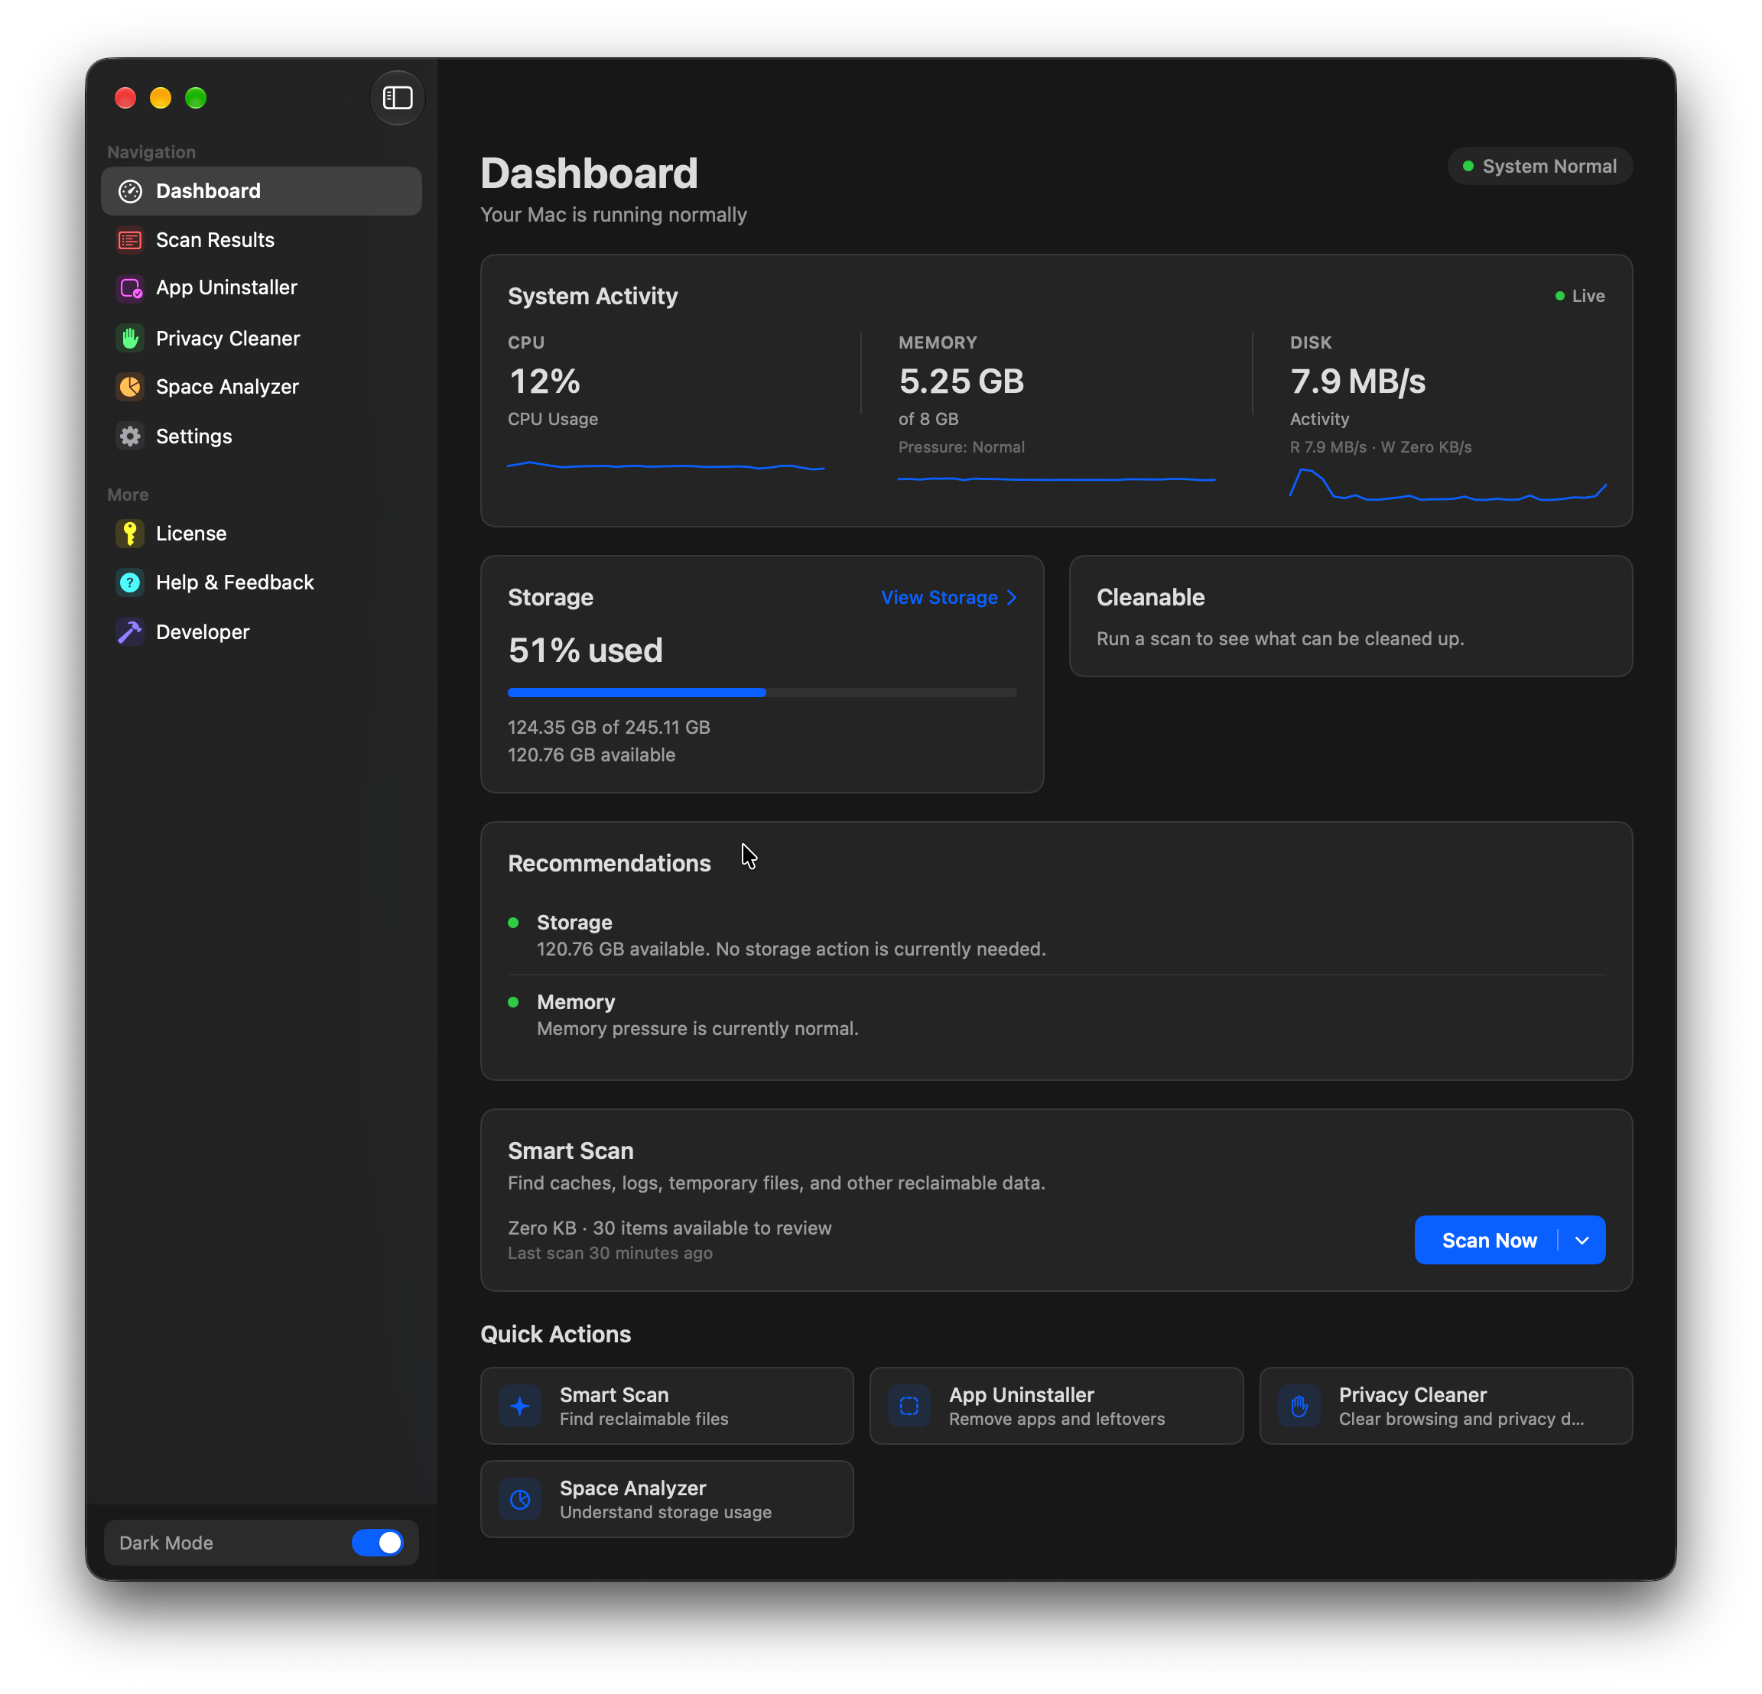
Task: Click the Help & Feedback question icon
Action: [130, 583]
